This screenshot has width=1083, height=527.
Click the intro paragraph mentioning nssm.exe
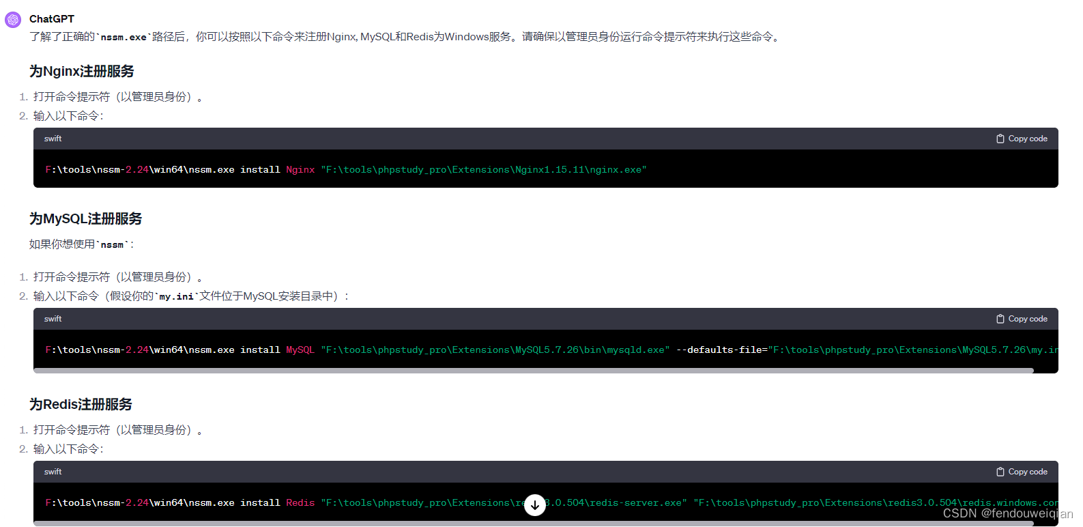[x=407, y=37]
